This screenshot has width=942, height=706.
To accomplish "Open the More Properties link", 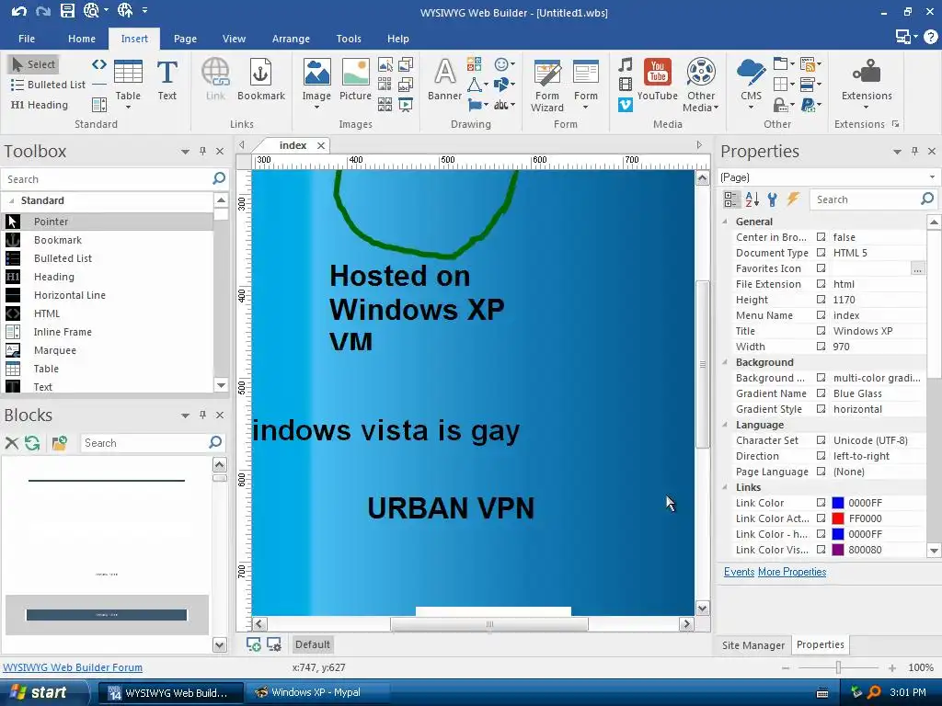I will pyautogui.click(x=792, y=572).
